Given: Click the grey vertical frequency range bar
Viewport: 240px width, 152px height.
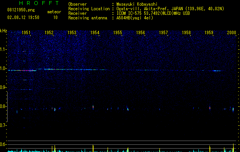Looking at the screenshot, I should tap(7, 107).
